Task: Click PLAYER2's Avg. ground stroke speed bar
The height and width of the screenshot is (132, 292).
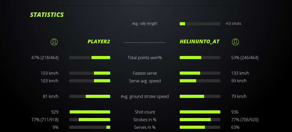Action: (x=90, y=96)
